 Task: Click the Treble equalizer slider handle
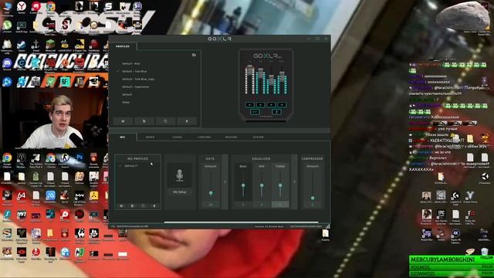[x=280, y=185]
